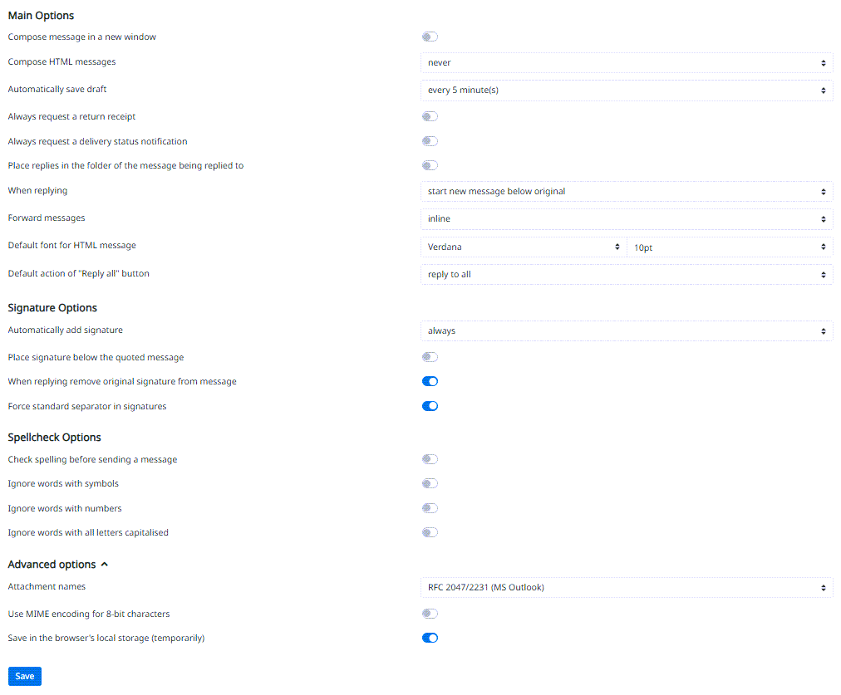Screen dimensions: 841x695
Task: Click the Automatically save draft label
Action: coord(57,89)
